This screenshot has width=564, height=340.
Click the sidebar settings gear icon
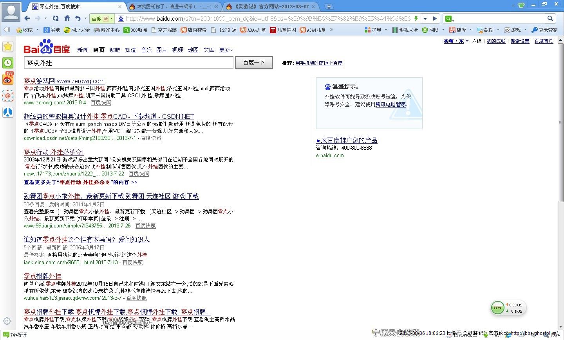(x=7, y=321)
